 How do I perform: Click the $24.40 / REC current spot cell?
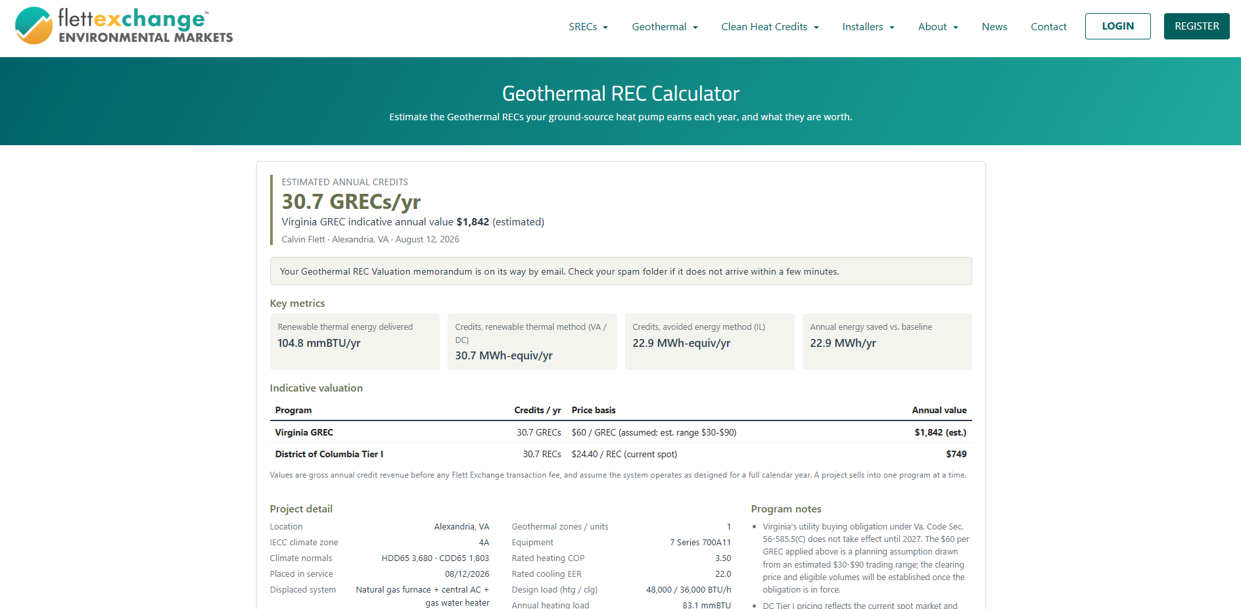point(624,454)
